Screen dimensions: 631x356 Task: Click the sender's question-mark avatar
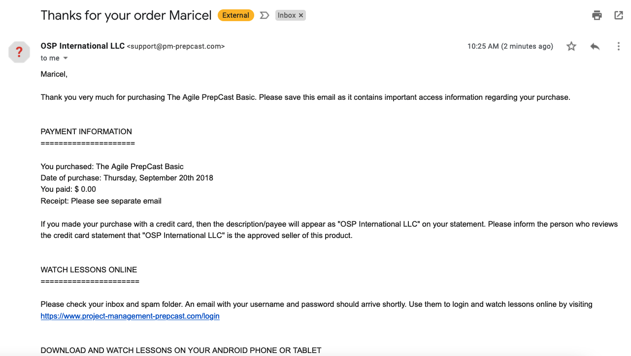coord(19,52)
